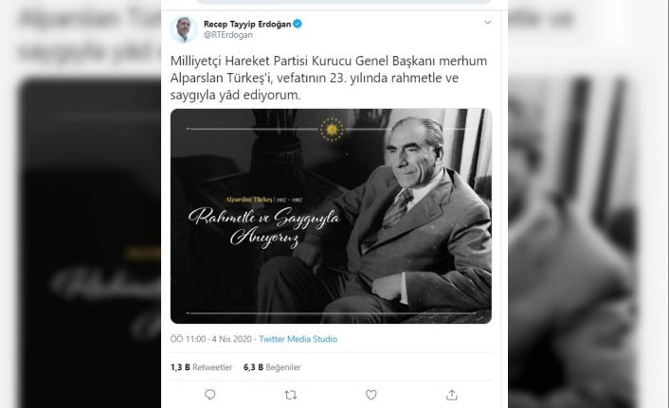
Task: Like the tweet with the heart icon
Action: click(371, 395)
